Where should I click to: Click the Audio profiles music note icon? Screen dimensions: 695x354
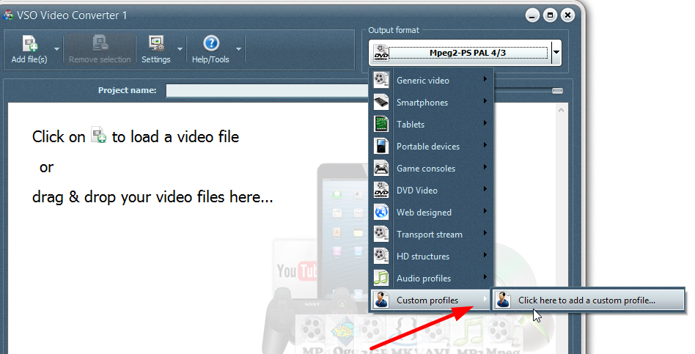point(381,279)
